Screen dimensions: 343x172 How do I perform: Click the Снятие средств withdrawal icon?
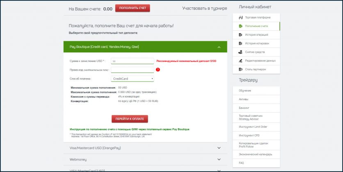[240, 52]
